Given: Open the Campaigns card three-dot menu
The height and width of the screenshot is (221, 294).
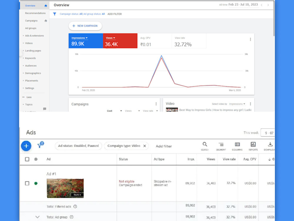Looking at the screenshot, I should pyautogui.click(x=156, y=104).
